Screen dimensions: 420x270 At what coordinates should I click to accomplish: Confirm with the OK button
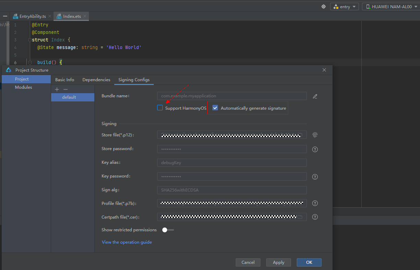(309, 262)
